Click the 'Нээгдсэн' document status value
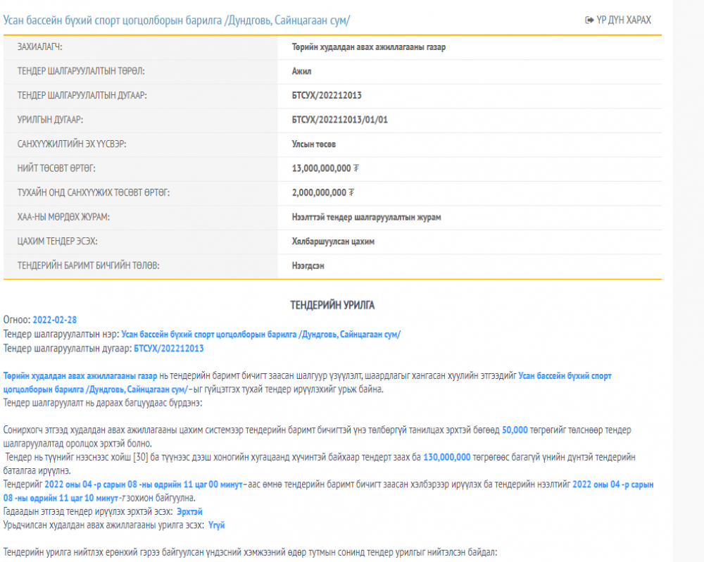 [308, 266]
